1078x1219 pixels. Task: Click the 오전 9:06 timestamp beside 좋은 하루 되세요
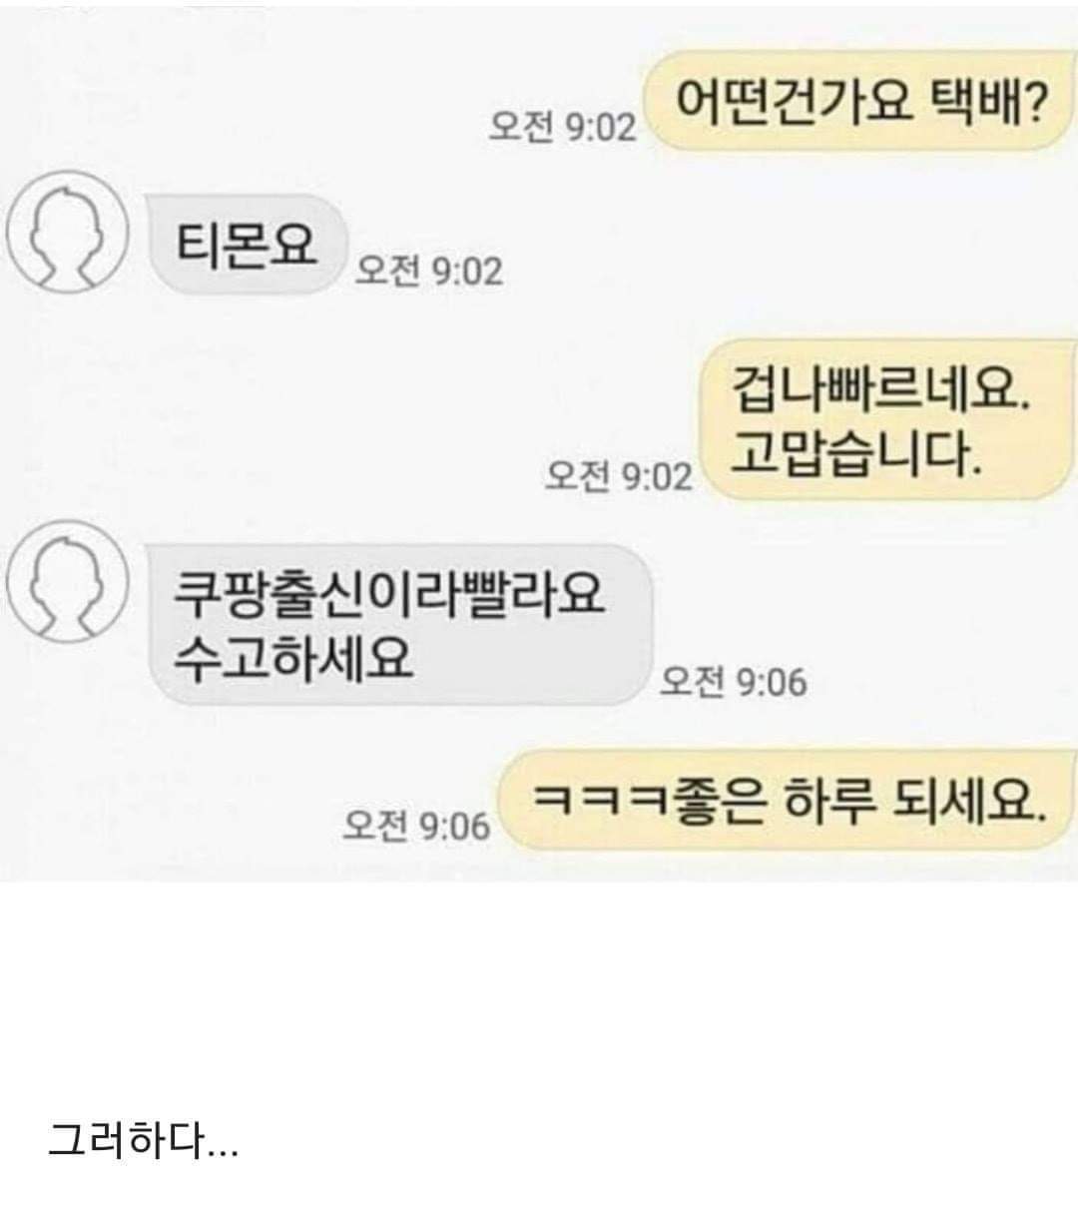417,825
